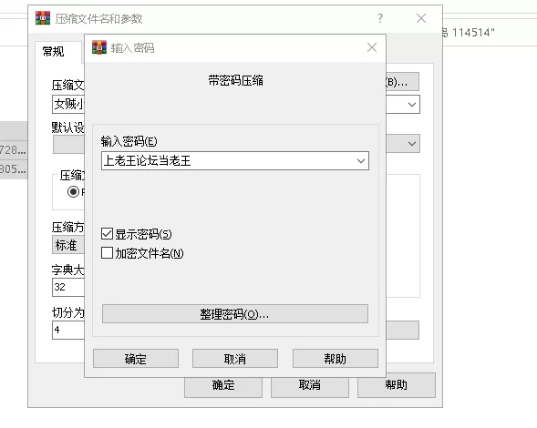Close the 输入密码 dialog

pos(372,47)
